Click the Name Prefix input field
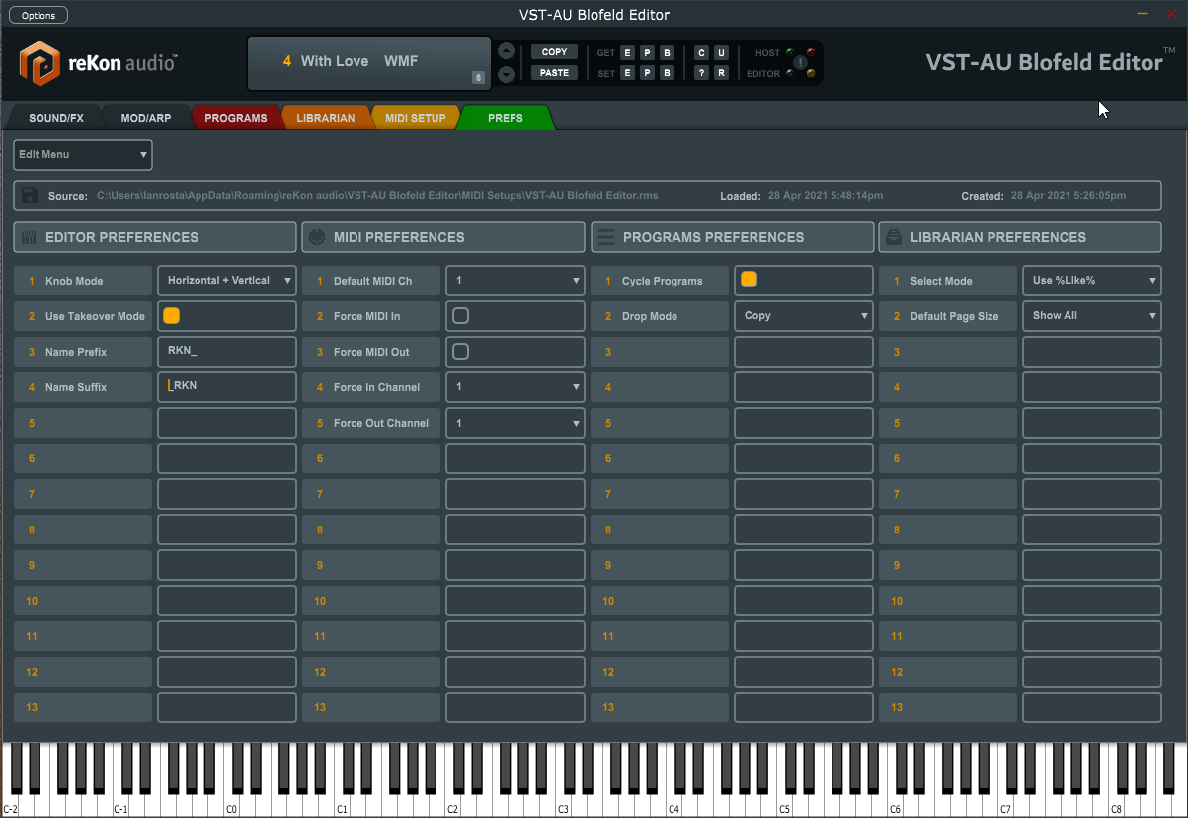1188x818 pixels. pyautogui.click(x=227, y=352)
